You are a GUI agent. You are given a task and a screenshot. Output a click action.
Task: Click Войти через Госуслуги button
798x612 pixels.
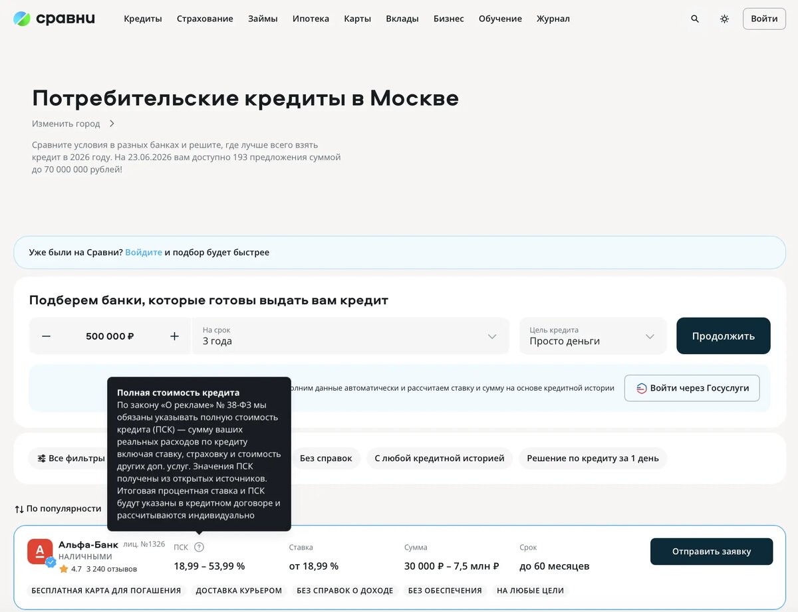click(x=692, y=388)
